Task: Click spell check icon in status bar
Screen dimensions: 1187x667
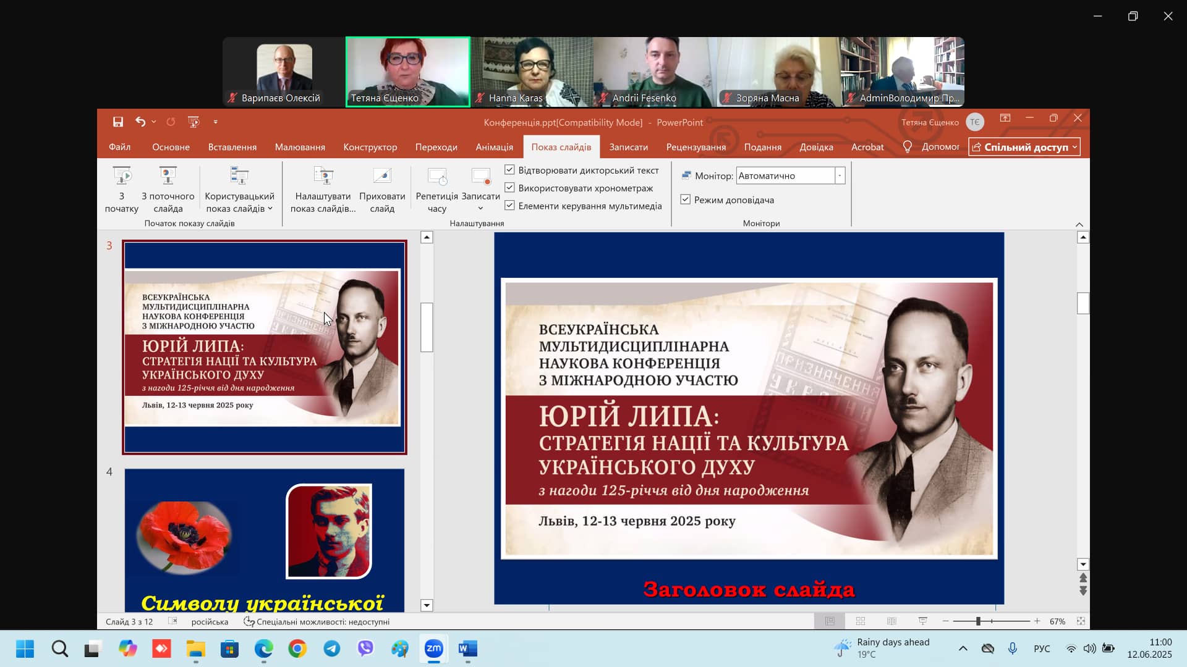Action: [x=172, y=621]
